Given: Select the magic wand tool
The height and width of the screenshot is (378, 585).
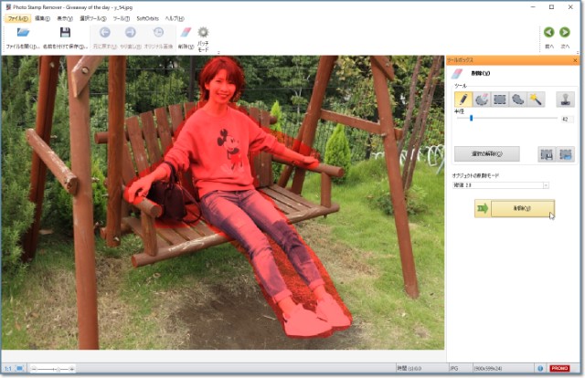Looking at the screenshot, I should click(536, 99).
